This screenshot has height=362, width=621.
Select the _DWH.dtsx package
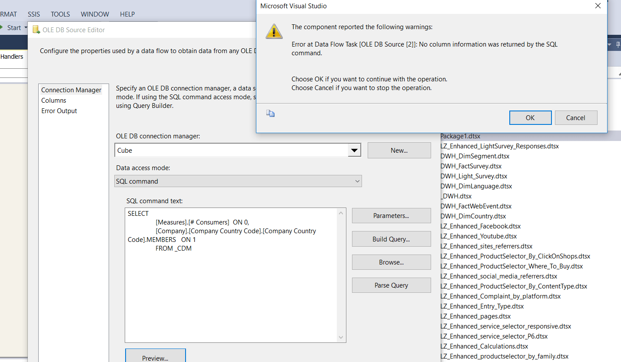coord(456,196)
